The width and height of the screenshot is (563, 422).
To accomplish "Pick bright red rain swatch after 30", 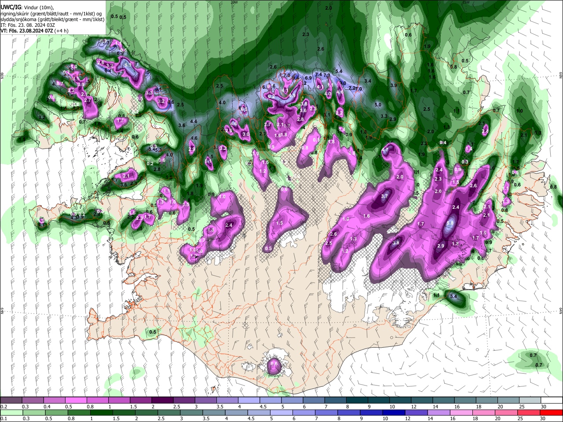I will [x=551, y=412].
